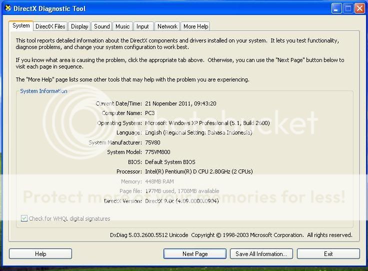
Task: Click the DxDiag 5.03.2600.5512 Unicode text
Action: coord(149,235)
